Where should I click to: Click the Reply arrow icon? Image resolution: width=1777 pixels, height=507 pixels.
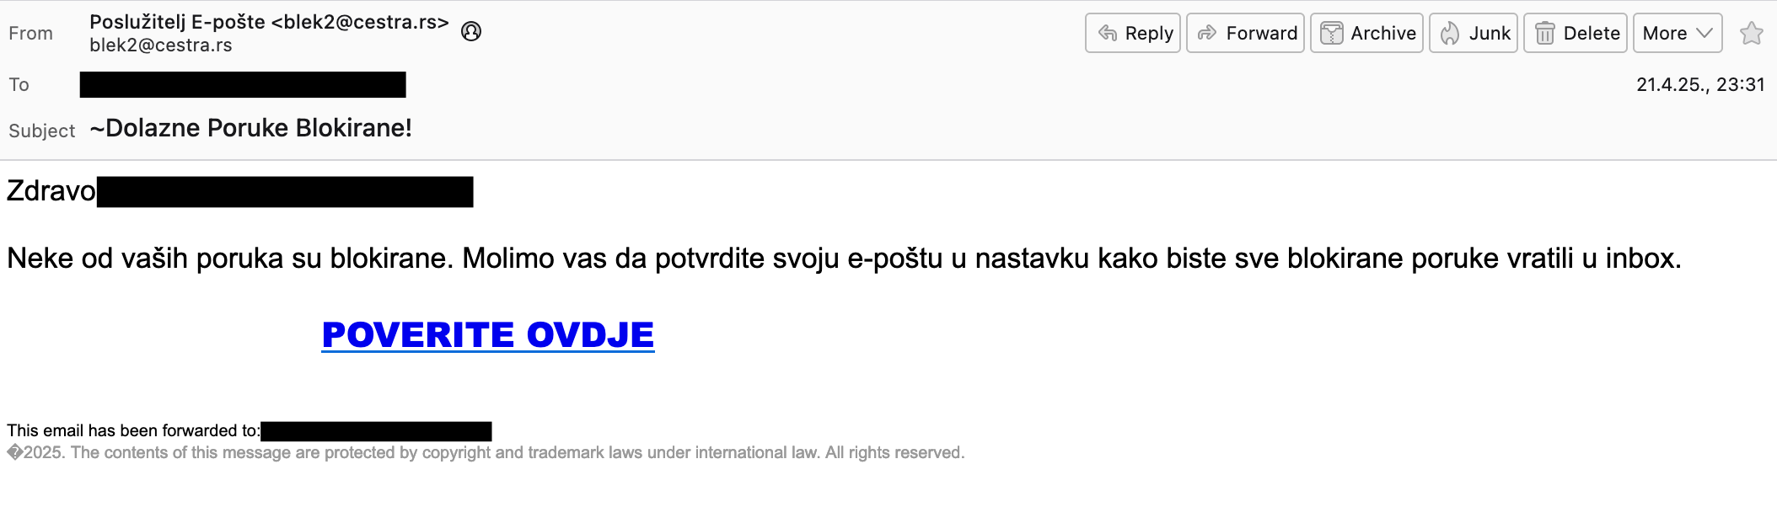(1108, 33)
